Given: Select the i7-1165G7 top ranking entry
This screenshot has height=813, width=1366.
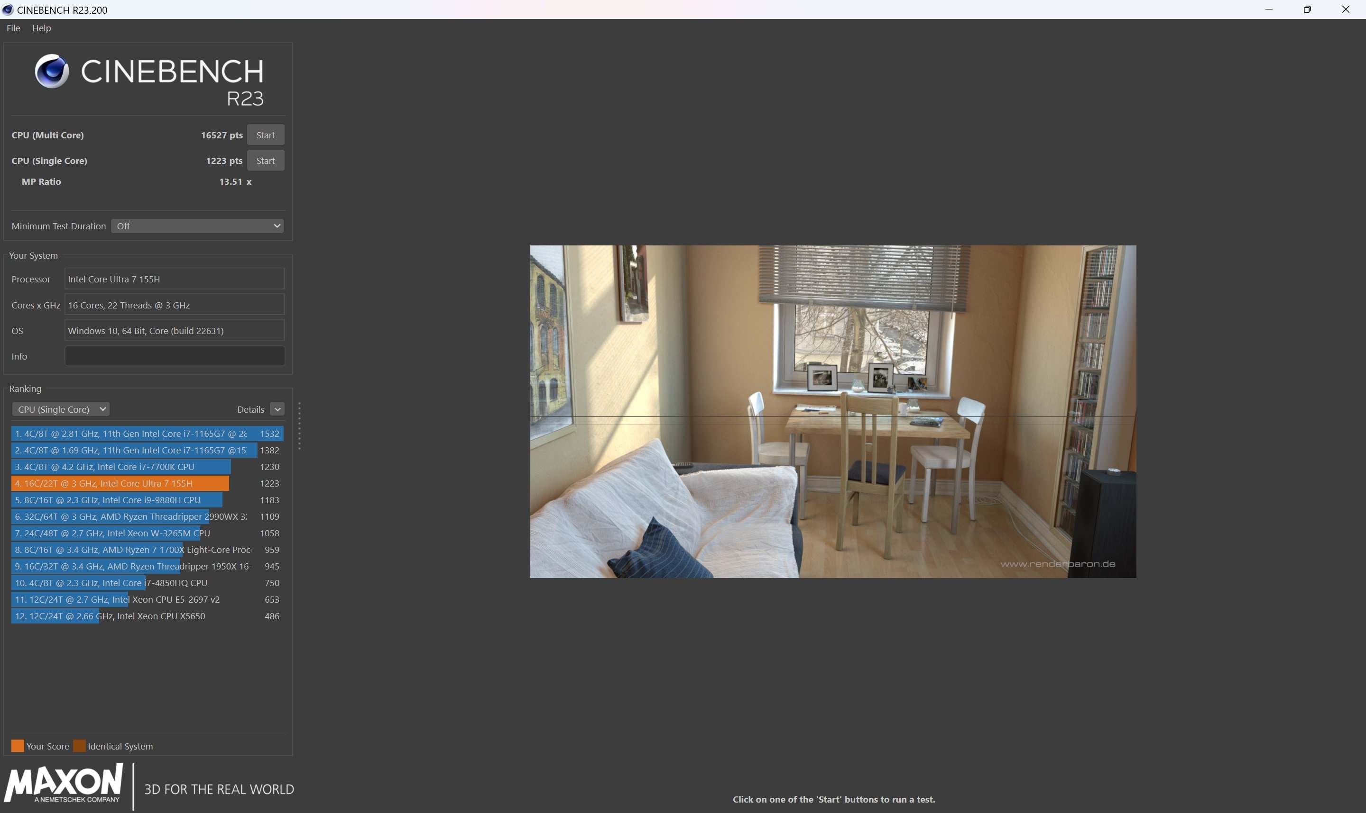Looking at the screenshot, I should [131, 434].
